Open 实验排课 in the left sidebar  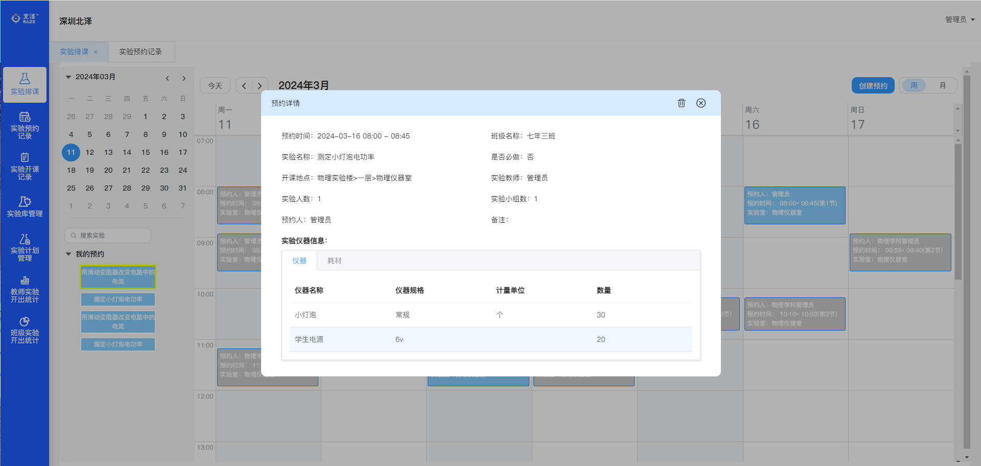[x=25, y=84]
